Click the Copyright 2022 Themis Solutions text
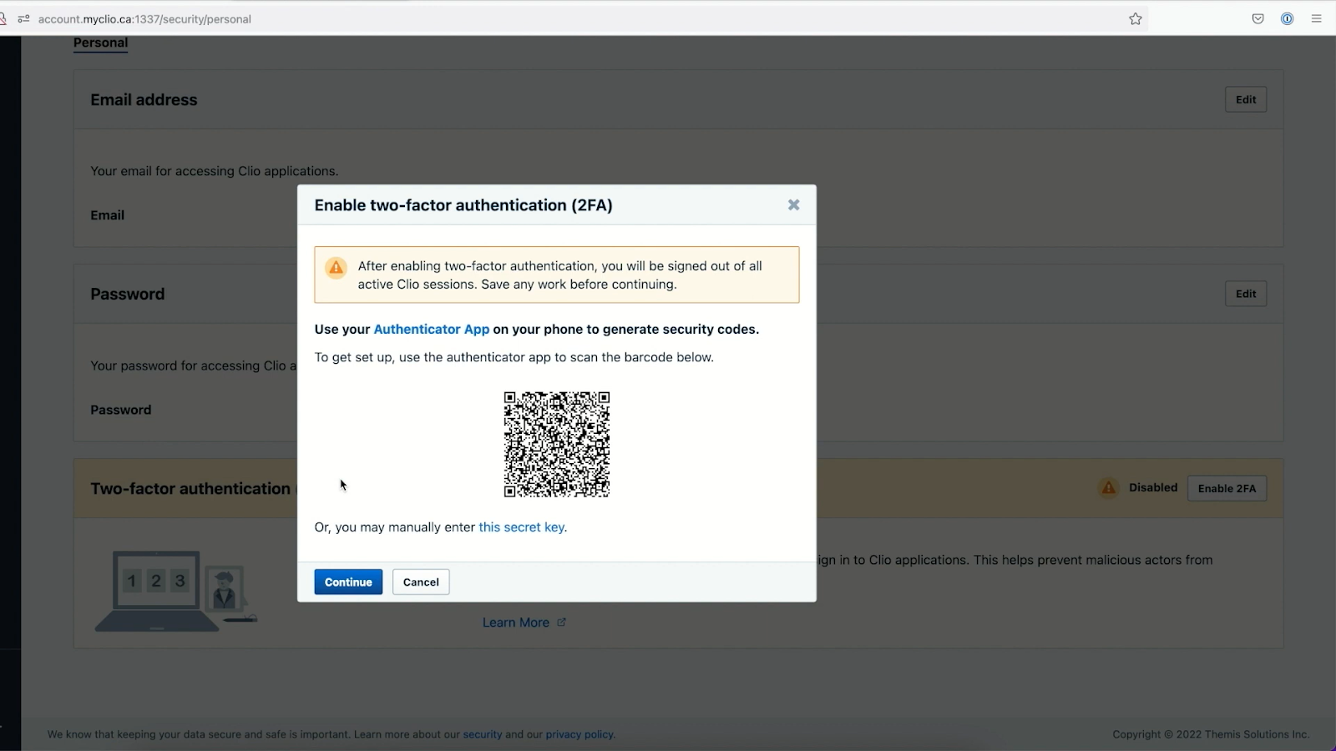 (1211, 734)
